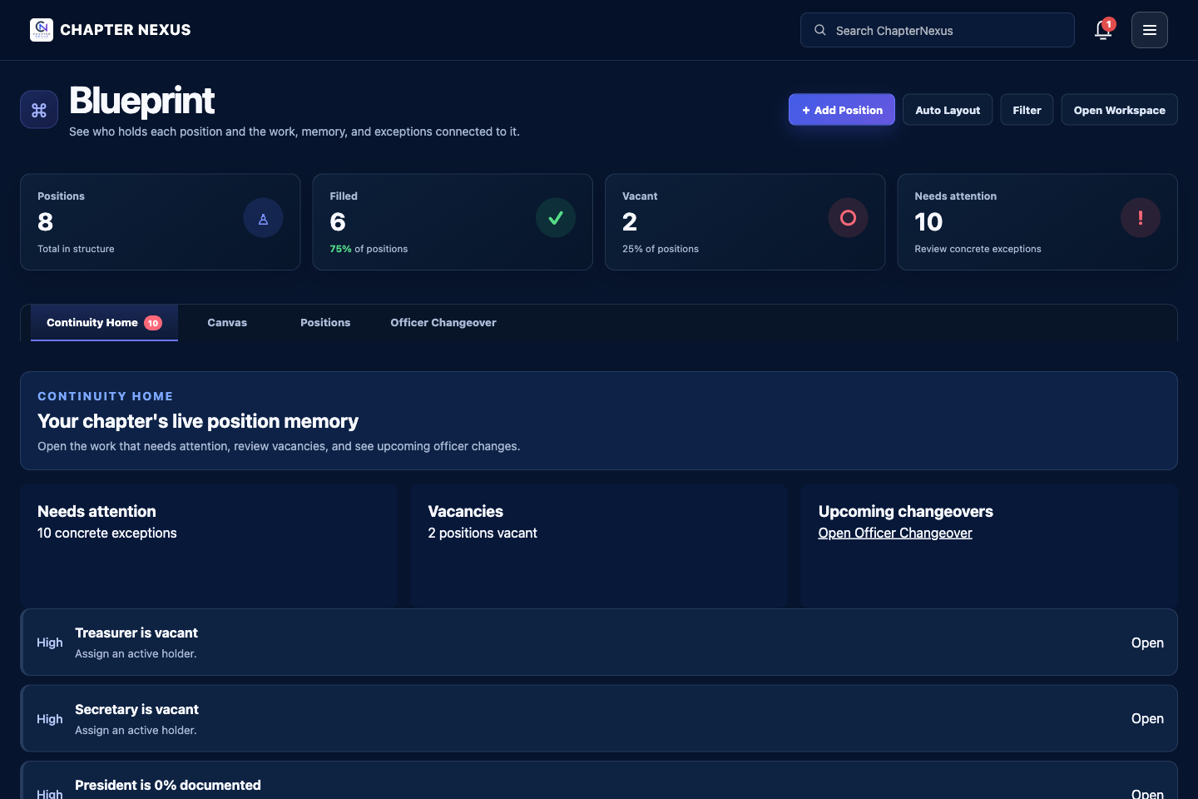The width and height of the screenshot is (1198, 799).
Task: Click the High label on Treasurer row
Action: click(50, 643)
